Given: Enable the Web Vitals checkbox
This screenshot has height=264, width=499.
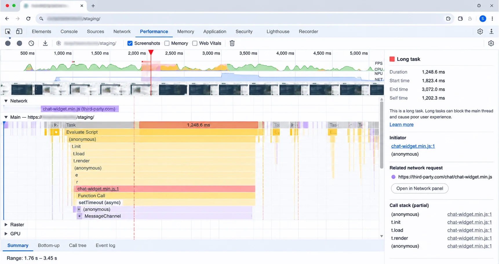Looking at the screenshot, I should pyautogui.click(x=195, y=43).
